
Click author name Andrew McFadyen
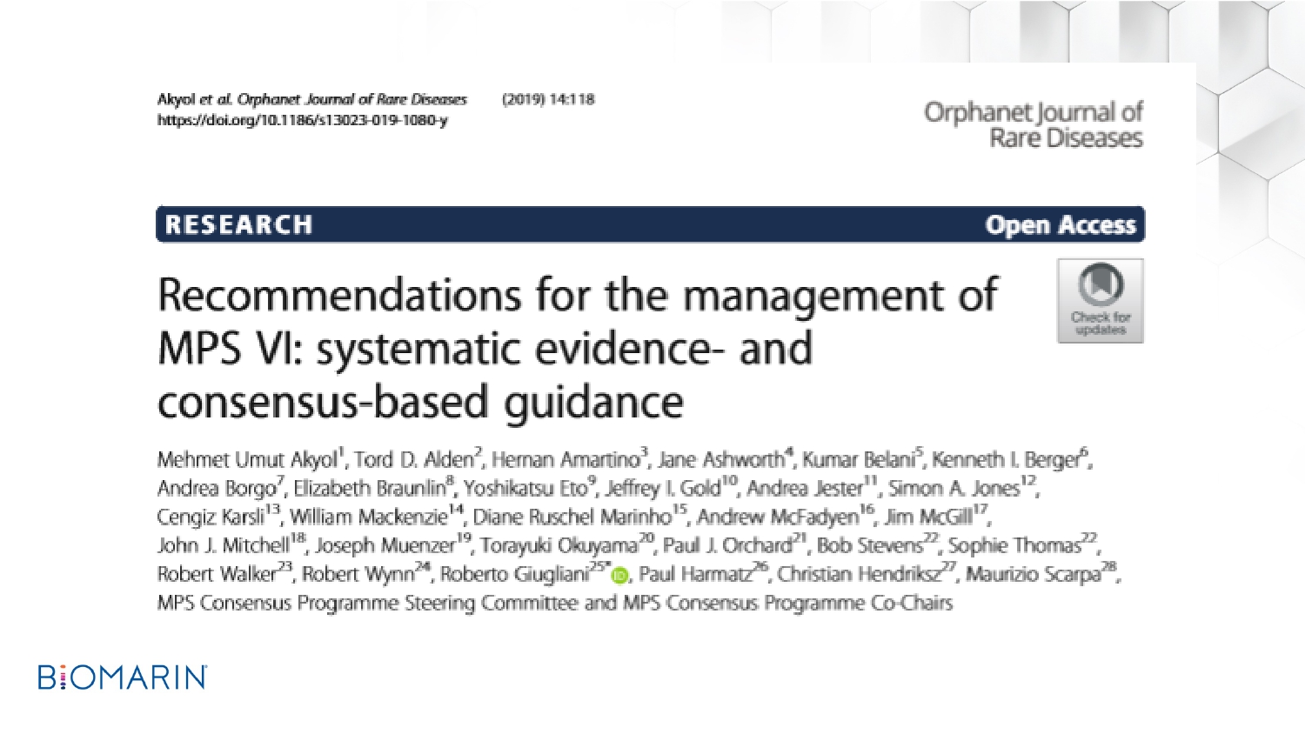(778, 517)
